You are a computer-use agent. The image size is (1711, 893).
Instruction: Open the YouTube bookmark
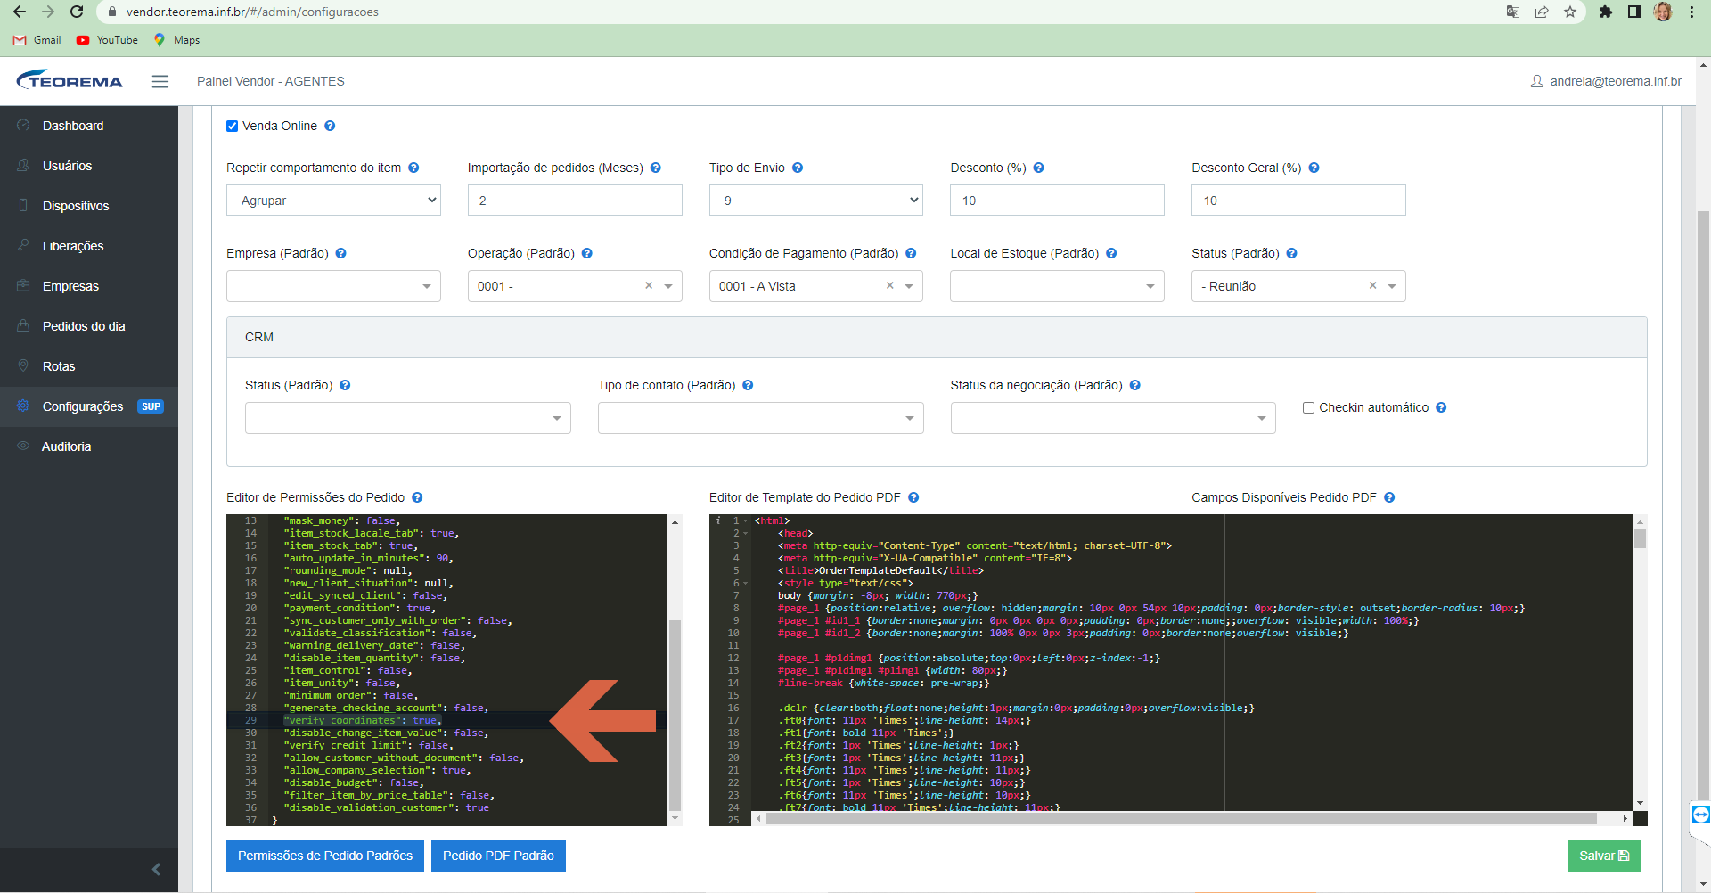(x=107, y=40)
